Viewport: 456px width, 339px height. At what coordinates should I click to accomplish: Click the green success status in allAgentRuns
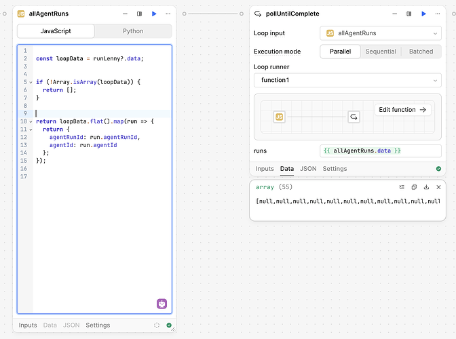click(169, 325)
